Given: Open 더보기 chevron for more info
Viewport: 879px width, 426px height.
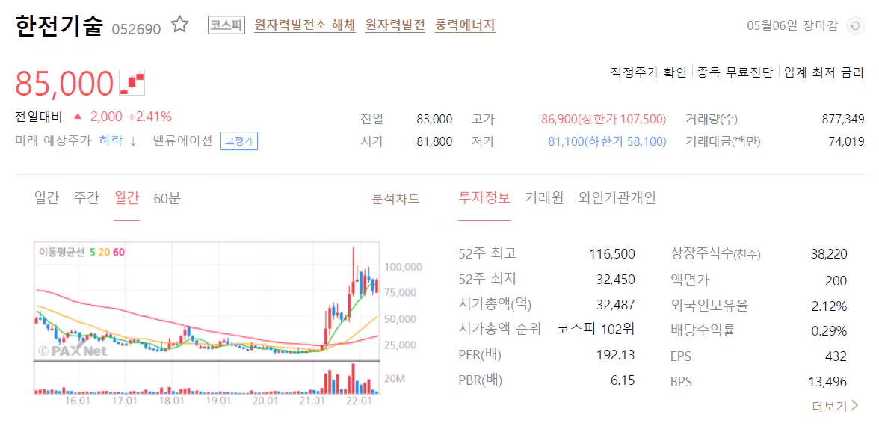Looking at the screenshot, I should pyautogui.click(x=854, y=405).
